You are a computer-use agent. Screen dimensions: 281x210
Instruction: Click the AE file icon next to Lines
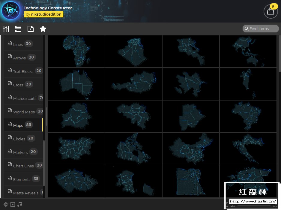[10, 43]
